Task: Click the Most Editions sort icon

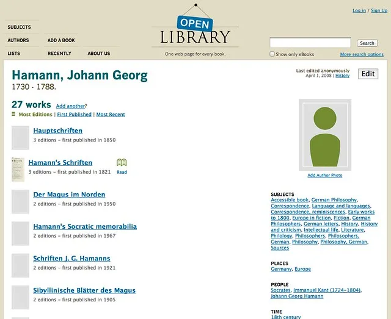Action: (x=13, y=114)
